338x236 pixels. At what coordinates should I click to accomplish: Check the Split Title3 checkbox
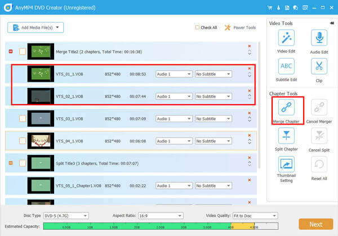pos(23,163)
